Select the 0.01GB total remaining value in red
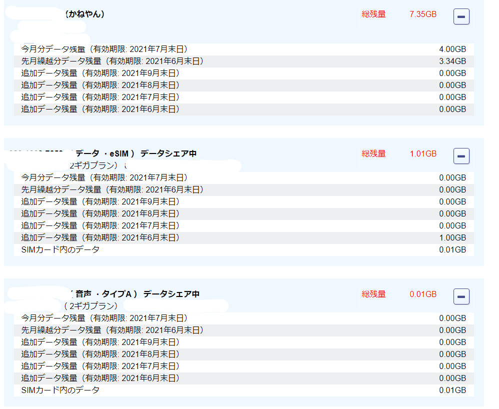The image size is (499, 409). 422,294
